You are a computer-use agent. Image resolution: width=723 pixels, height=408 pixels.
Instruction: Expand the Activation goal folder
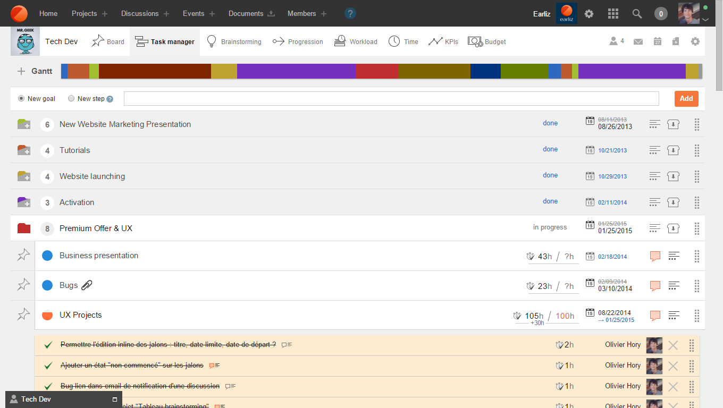[23, 202]
